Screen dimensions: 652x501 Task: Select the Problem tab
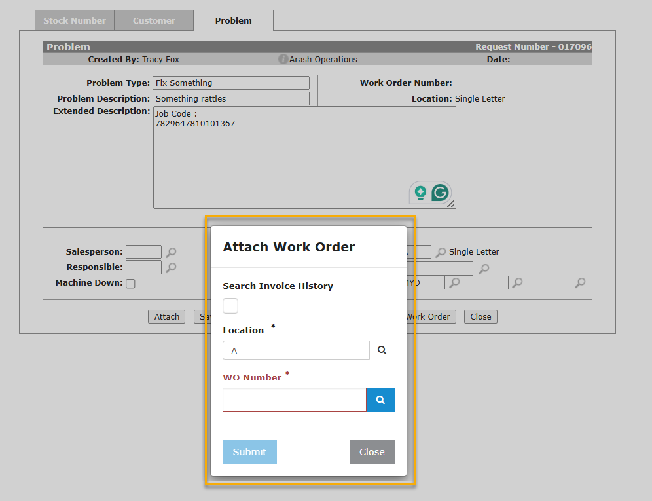click(233, 20)
